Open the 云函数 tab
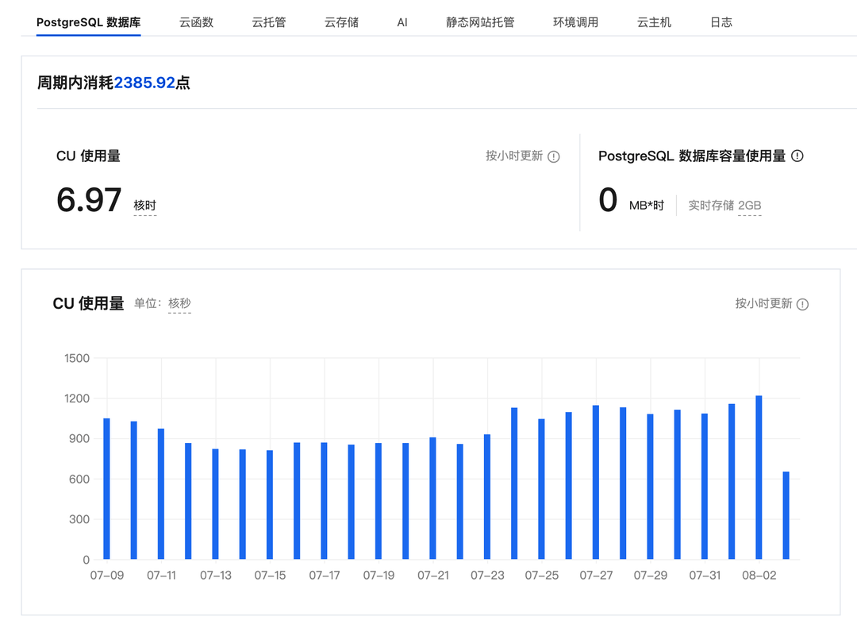857x628 pixels. click(x=196, y=22)
